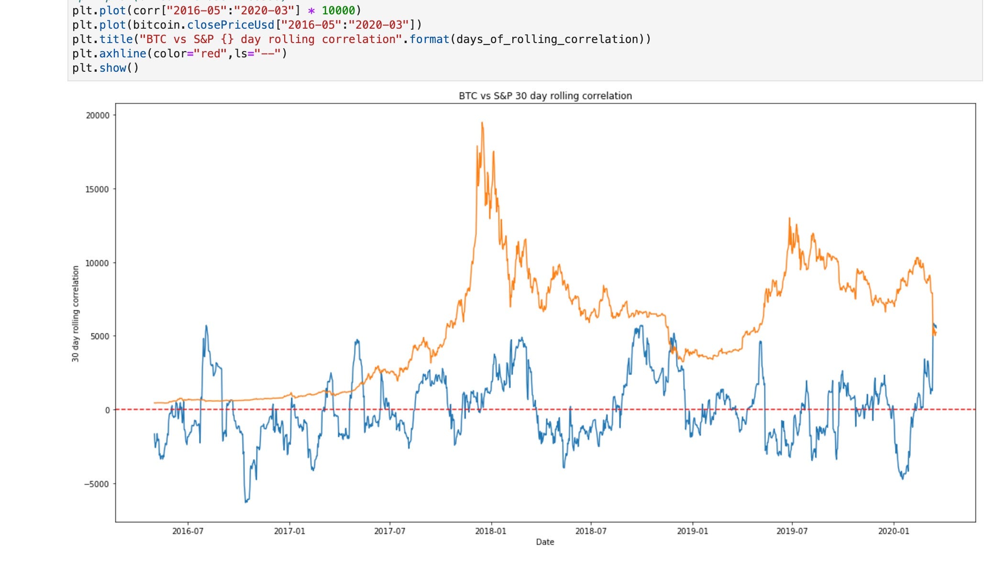Click the 10000 multiplier in first code line

pos(338,11)
